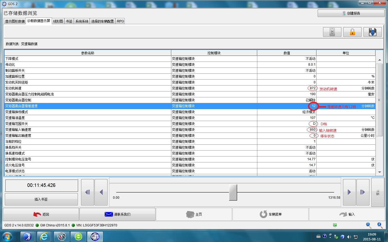Select the 变速箱油温度 row
The height and width of the screenshot is (242, 388).
pos(190,118)
